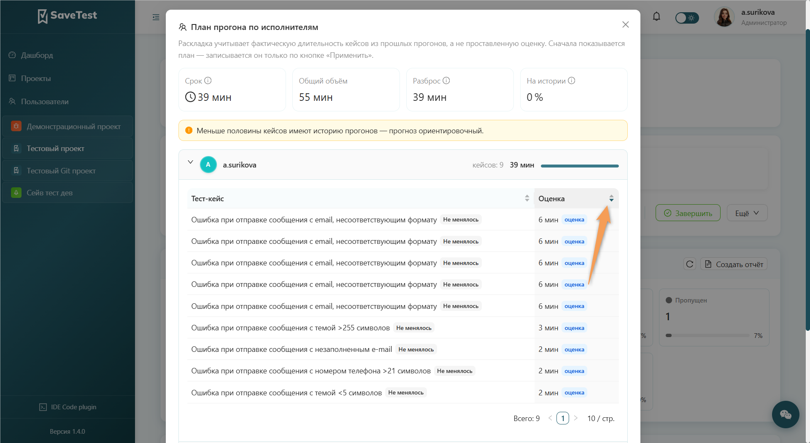This screenshot has height=443, width=810.
Task: Click the Завершить button
Action: tap(688, 213)
